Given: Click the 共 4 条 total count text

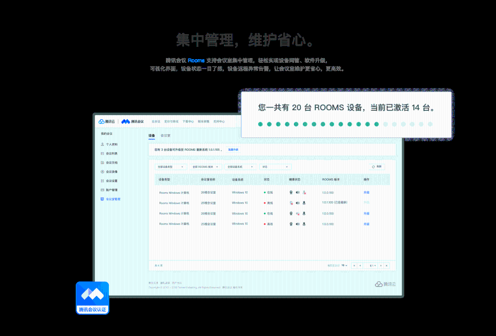Looking at the screenshot, I should pos(158,266).
